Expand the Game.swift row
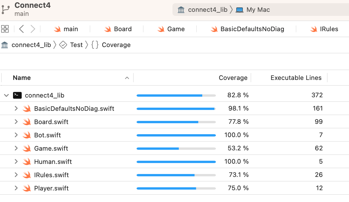 point(16,148)
